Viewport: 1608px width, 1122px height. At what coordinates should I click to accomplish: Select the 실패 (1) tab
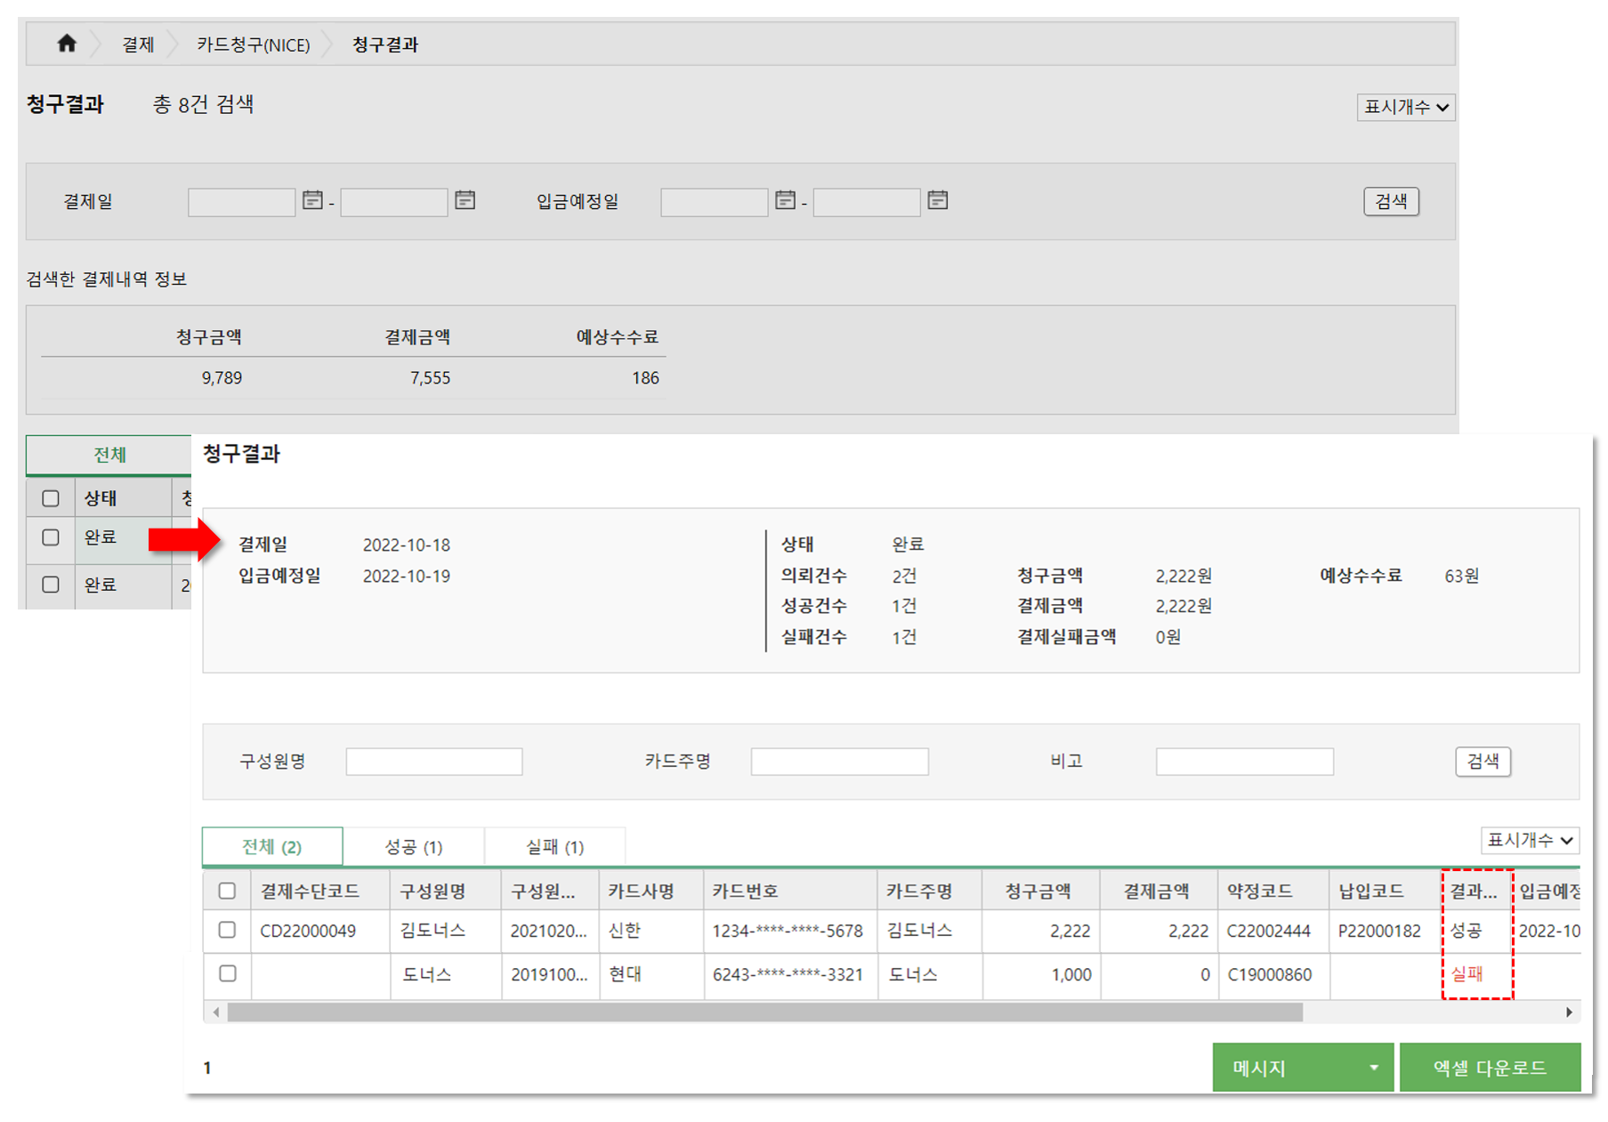pos(555,846)
